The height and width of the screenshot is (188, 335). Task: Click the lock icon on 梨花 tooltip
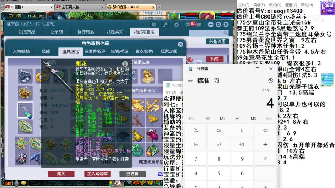coord(125,64)
